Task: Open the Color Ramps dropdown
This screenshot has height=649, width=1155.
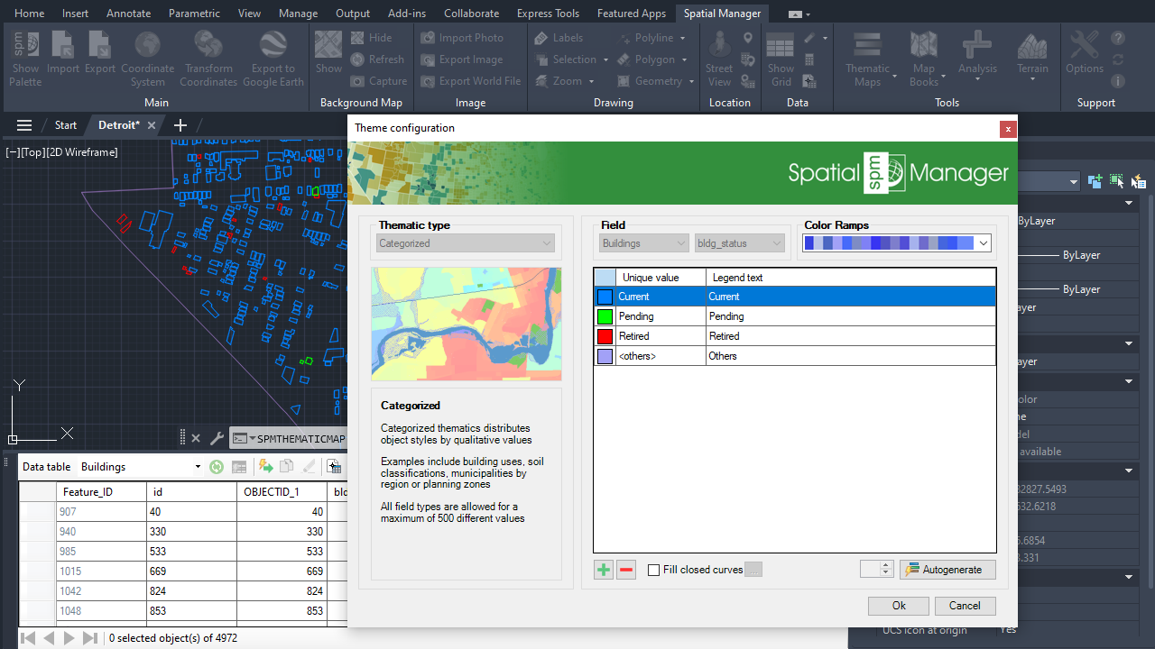Action: 983,243
